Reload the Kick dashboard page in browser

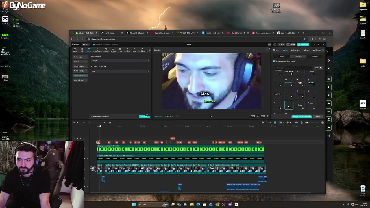click(82, 39)
